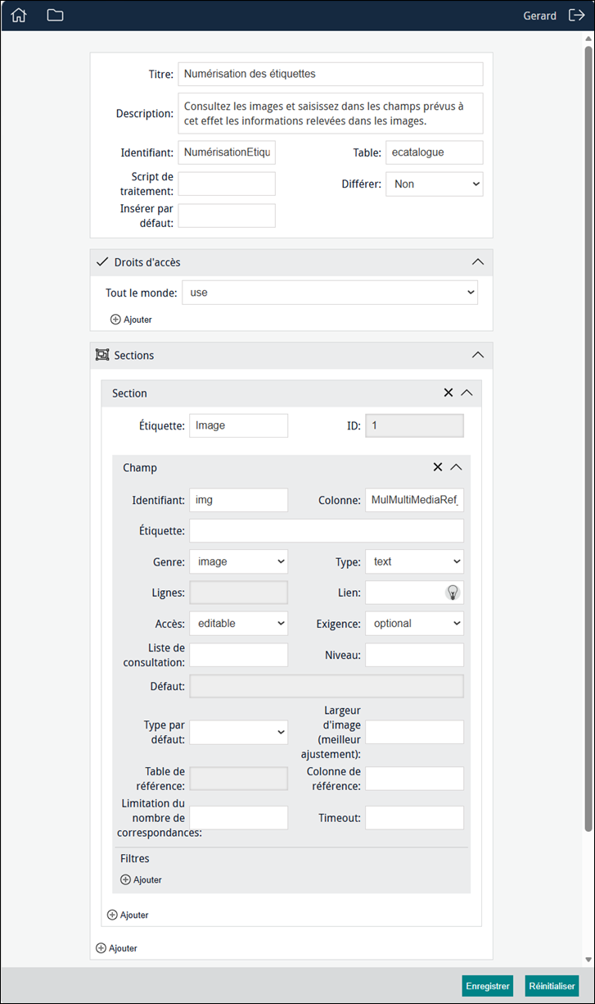Click Ajouter below the Champ block
The height and width of the screenshot is (1004, 595).
tap(128, 915)
